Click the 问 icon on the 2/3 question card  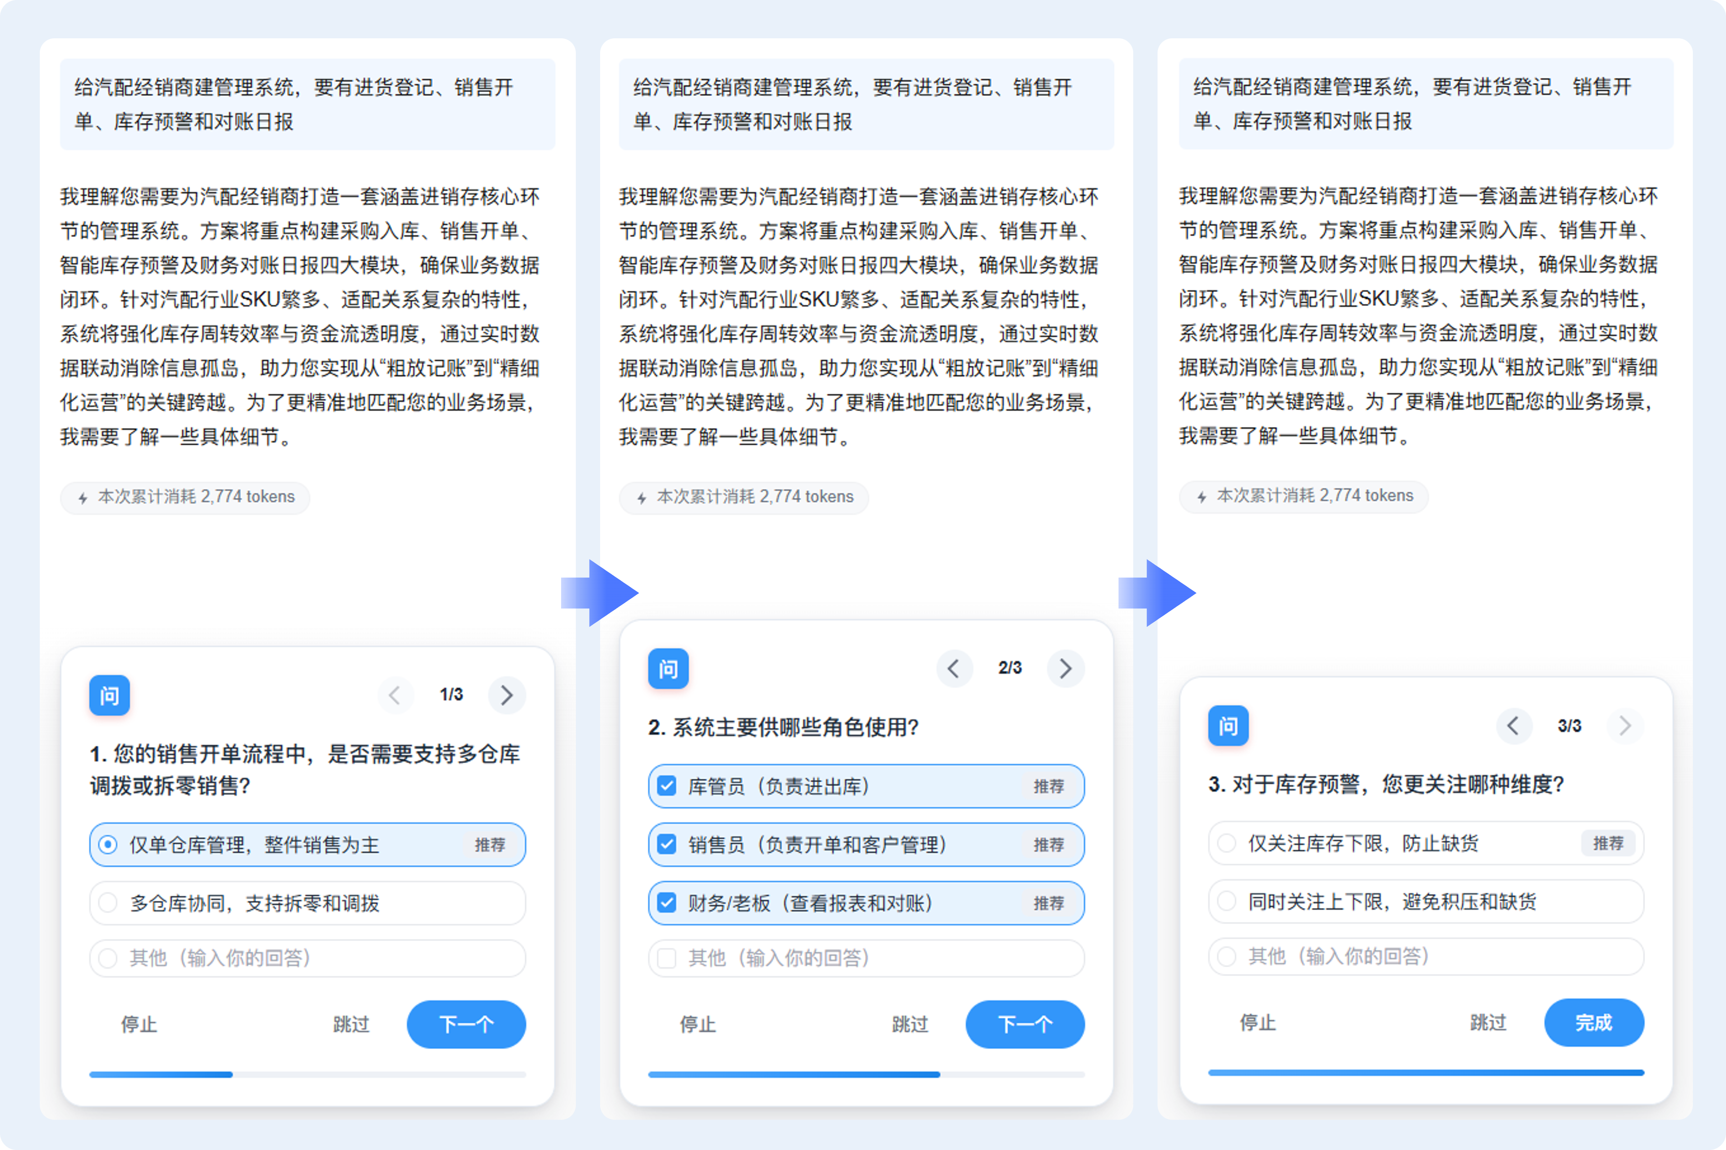pyautogui.click(x=667, y=668)
